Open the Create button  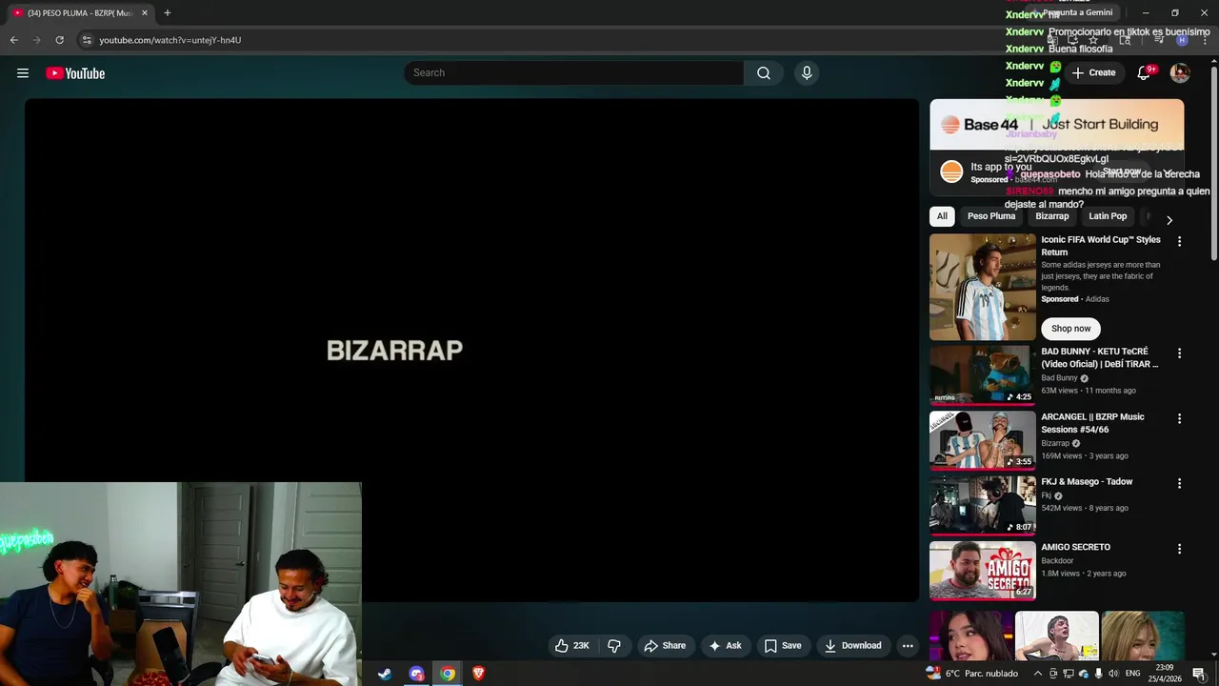click(1093, 73)
